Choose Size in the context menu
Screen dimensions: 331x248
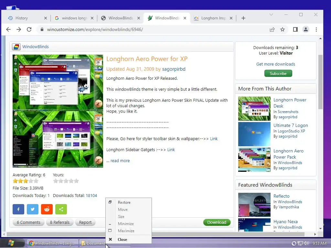(x=129, y=217)
